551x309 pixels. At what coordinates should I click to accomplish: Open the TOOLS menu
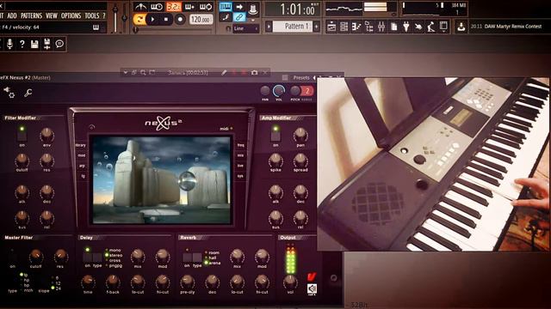click(92, 15)
